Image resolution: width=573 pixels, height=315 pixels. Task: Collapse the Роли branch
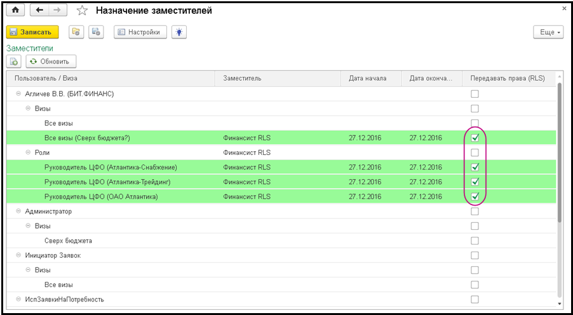click(28, 152)
